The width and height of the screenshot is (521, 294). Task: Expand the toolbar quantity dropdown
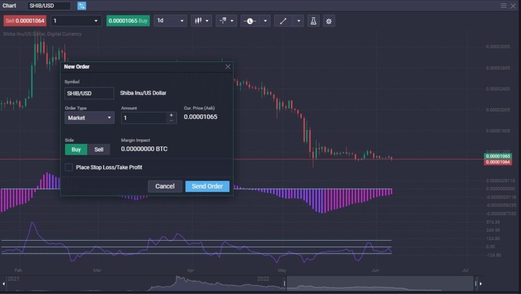tap(76, 21)
